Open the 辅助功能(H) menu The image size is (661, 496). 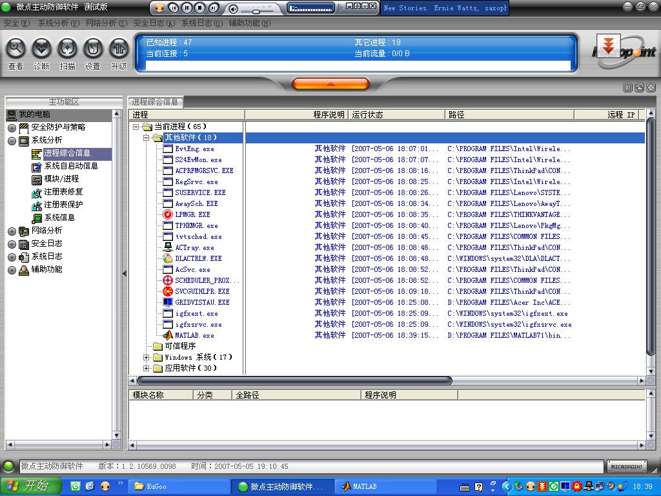click(x=250, y=23)
